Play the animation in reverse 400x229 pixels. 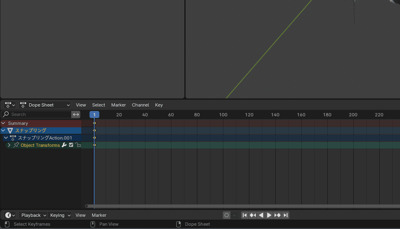coord(261,215)
